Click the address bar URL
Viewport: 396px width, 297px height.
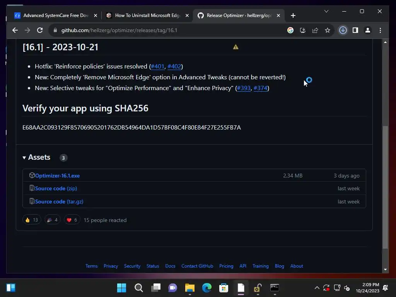click(x=119, y=30)
